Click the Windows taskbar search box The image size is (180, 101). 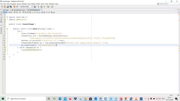pyautogui.click(x=26, y=99)
